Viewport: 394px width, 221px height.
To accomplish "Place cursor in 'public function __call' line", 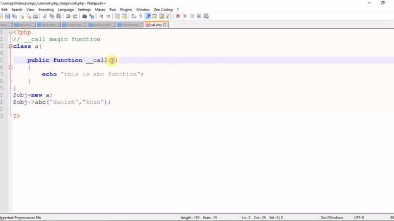I will click(x=73, y=60).
